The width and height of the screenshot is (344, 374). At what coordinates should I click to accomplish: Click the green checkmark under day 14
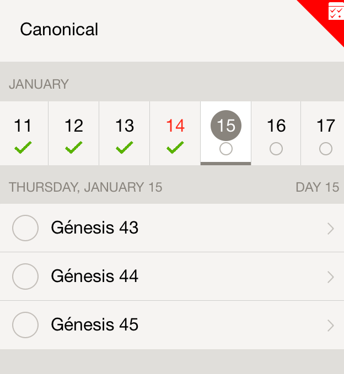pyautogui.click(x=175, y=148)
